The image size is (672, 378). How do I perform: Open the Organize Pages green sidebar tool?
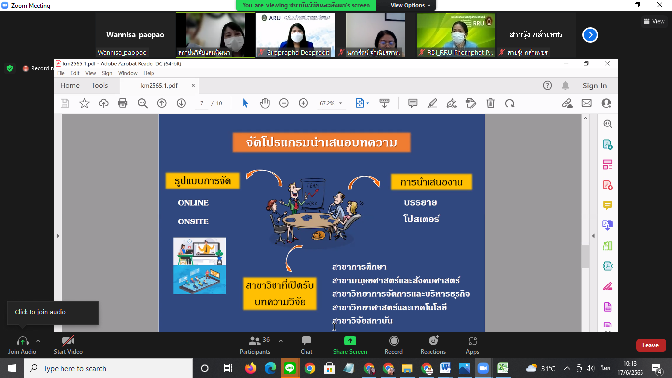tap(608, 246)
